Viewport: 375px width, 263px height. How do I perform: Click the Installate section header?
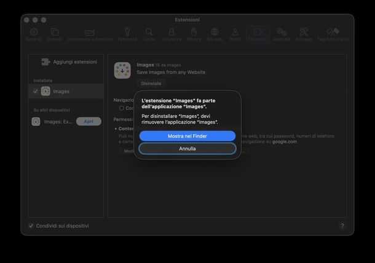coord(43,80)
